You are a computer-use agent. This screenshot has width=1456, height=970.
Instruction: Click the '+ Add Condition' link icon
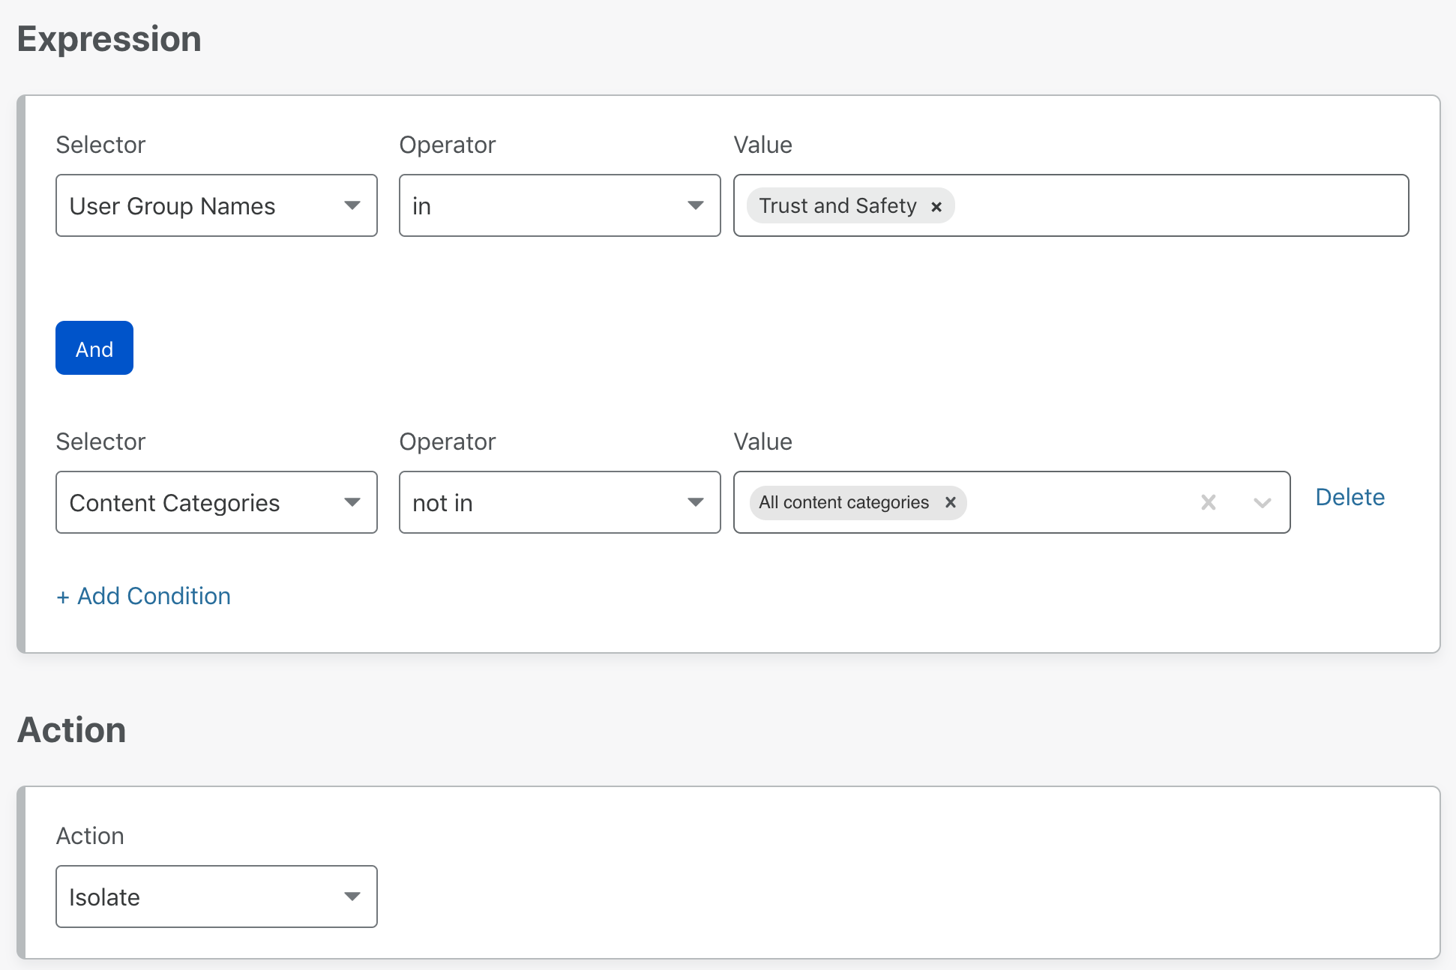pos(143,595)
